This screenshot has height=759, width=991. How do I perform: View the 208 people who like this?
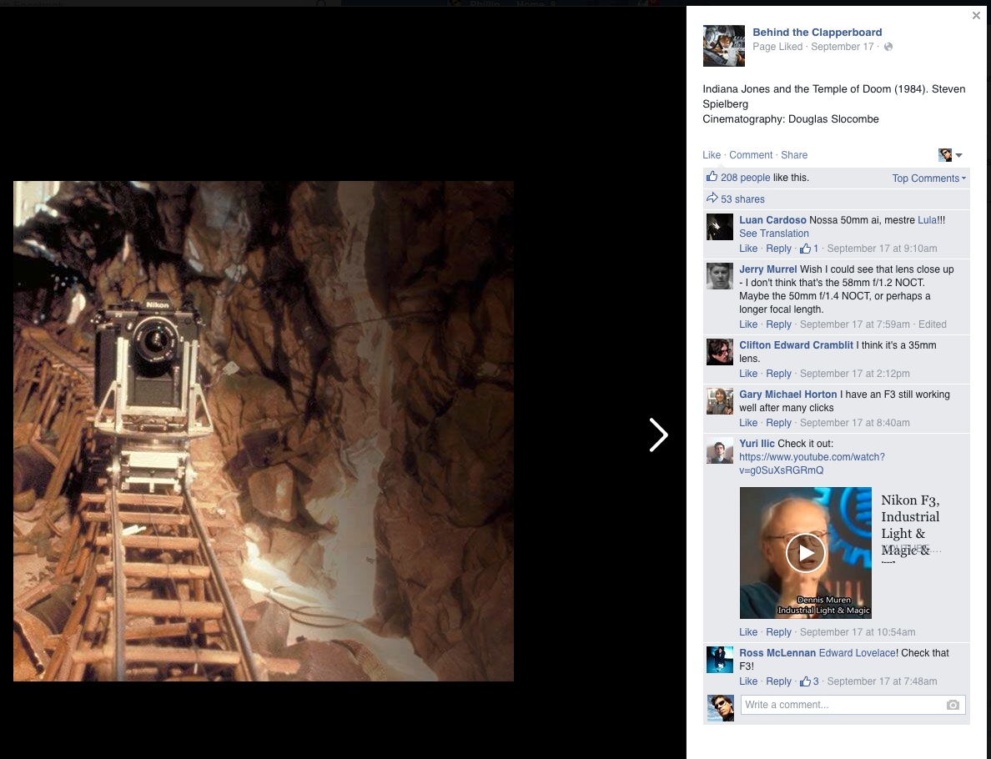pyautogui.click(x=745, y=178)
